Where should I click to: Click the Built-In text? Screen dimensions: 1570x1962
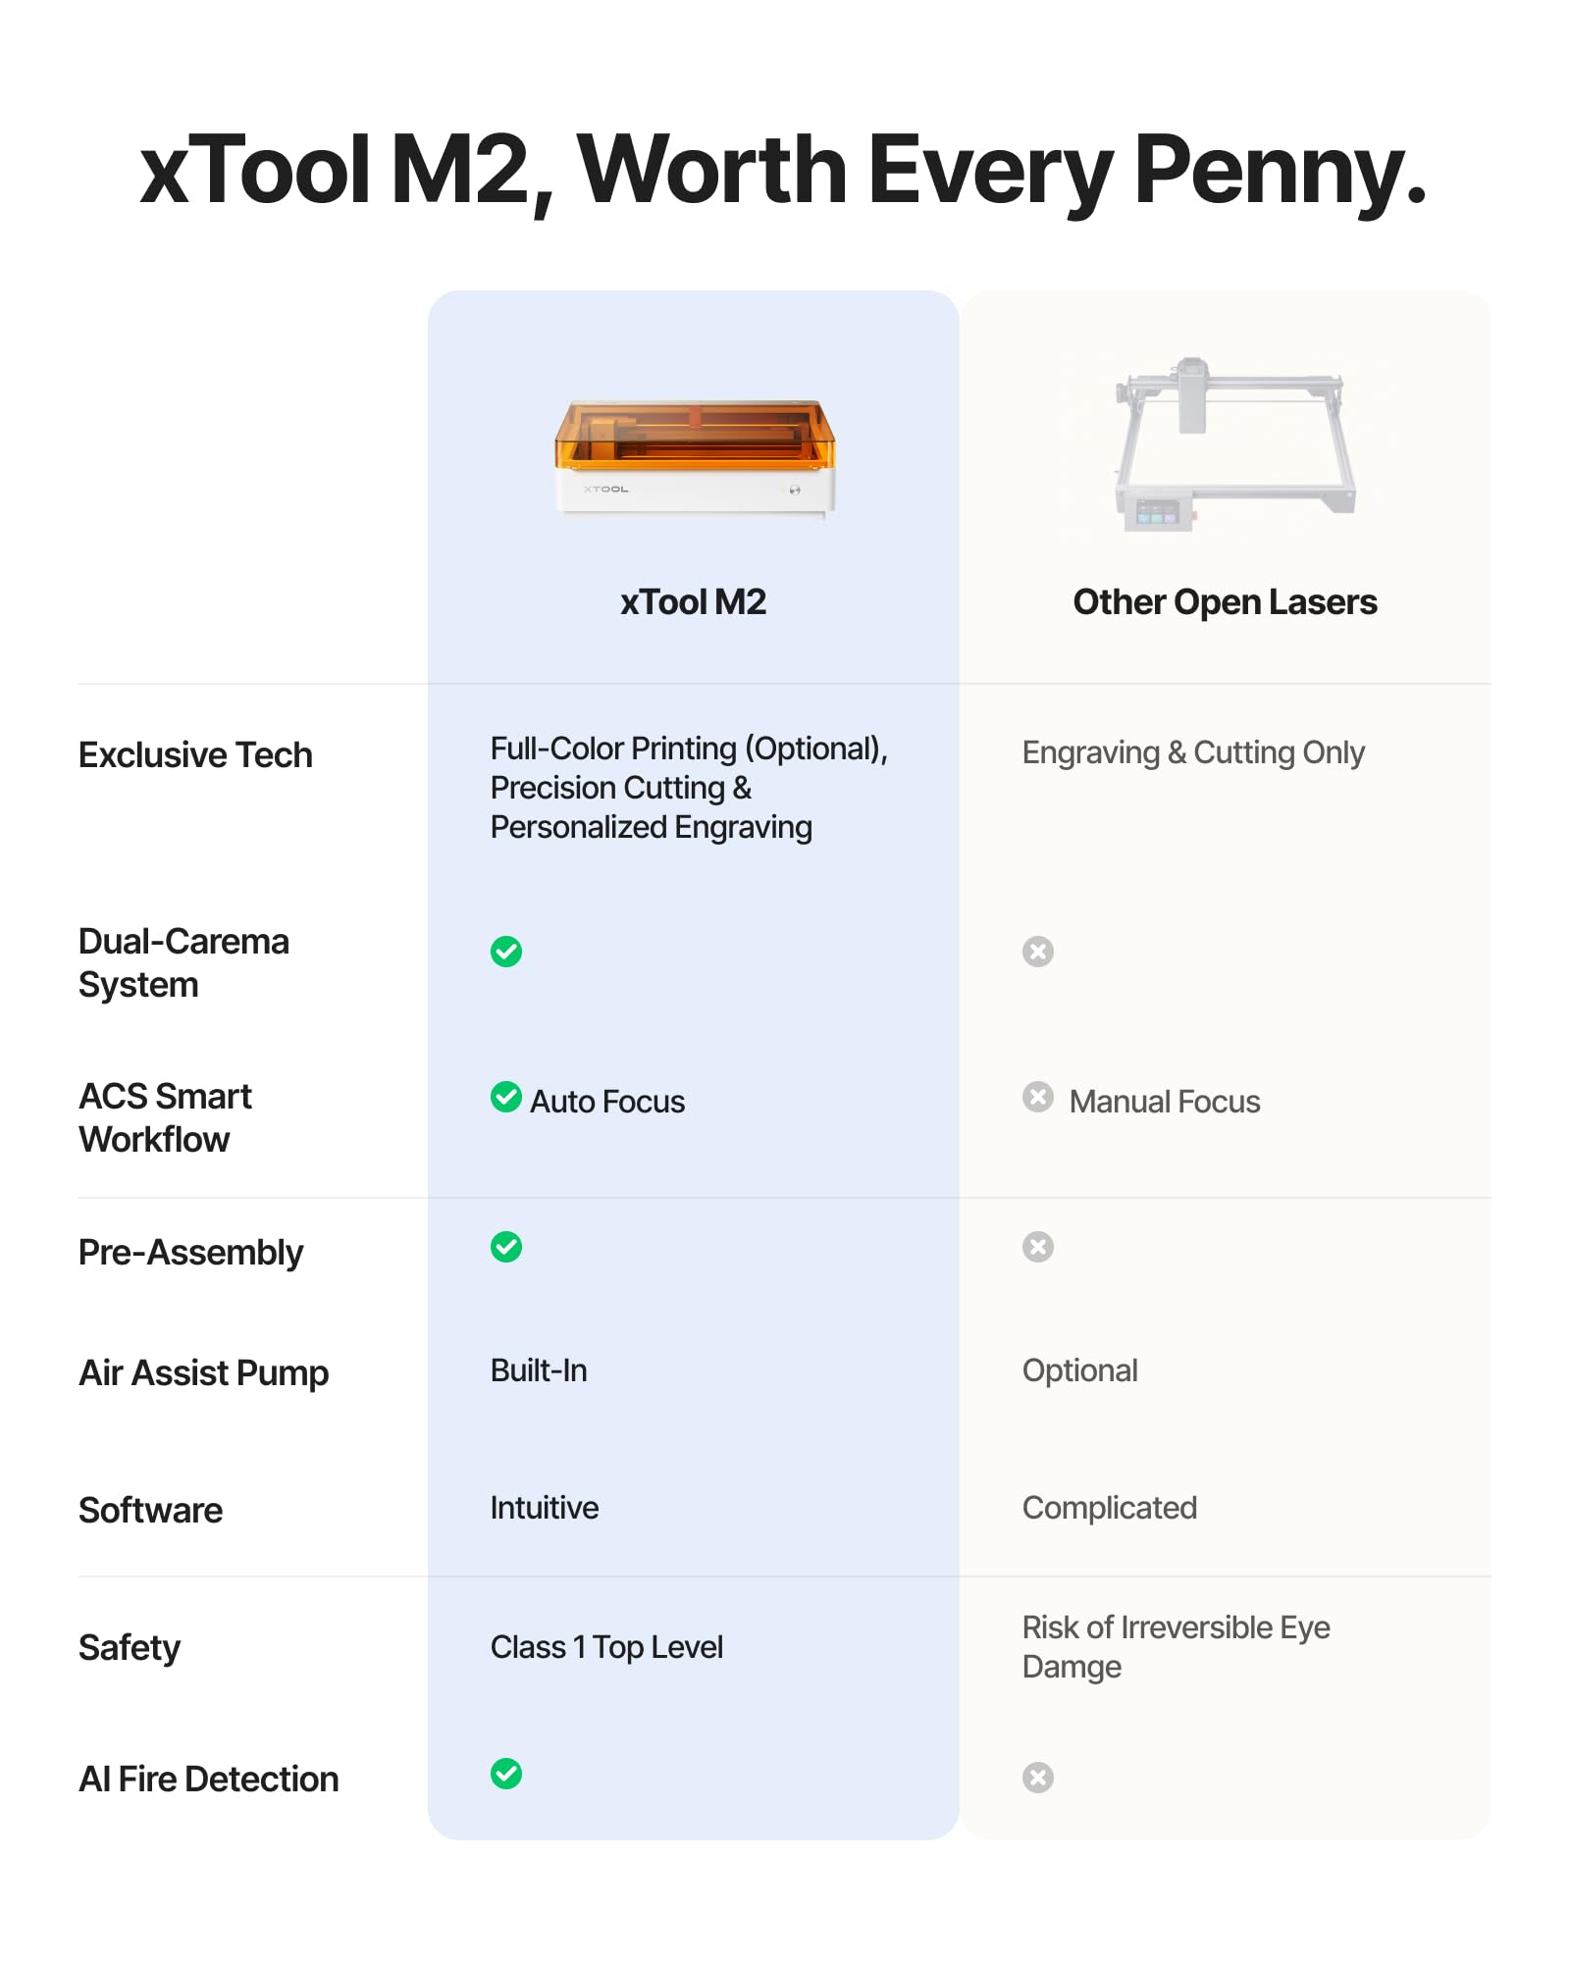539,1370
